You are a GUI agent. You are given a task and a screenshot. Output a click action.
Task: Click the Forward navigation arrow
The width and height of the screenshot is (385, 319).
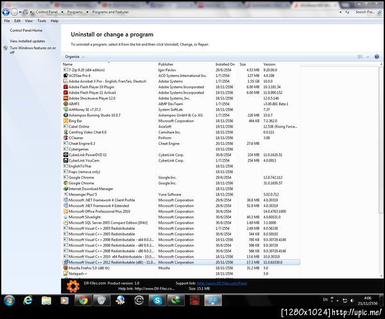tap(15, 12)
